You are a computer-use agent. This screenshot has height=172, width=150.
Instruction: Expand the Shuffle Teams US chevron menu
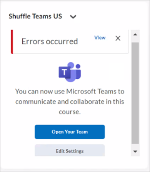[73, 17]
